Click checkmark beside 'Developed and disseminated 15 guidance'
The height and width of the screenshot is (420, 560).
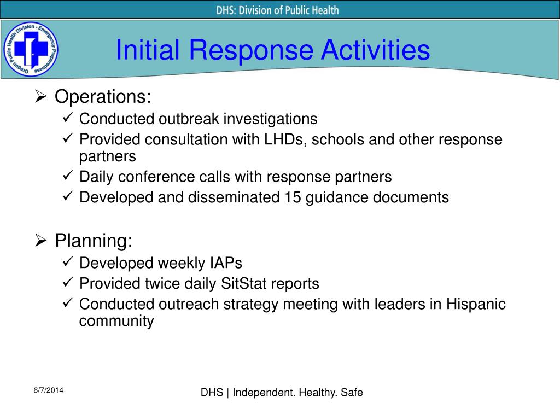67,195
